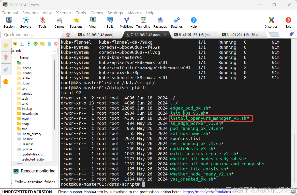Click the SFTP file list vertical scrollbar

point(55,95)
